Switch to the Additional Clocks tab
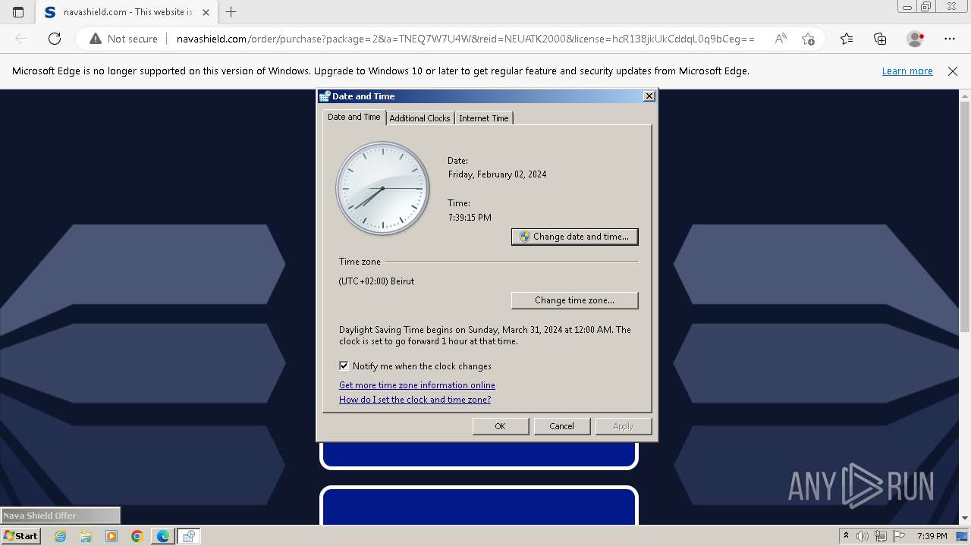This screenshot has height=546, width=971. (x=420, y=118)
